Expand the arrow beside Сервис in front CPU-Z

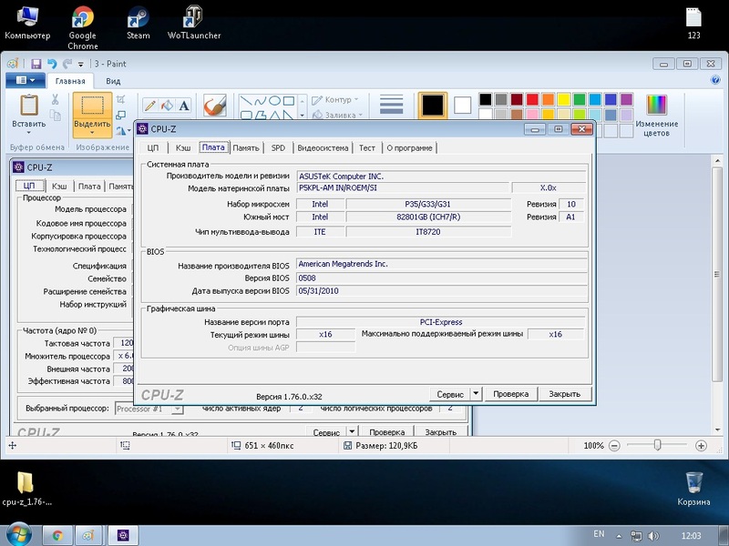point(476,394)
